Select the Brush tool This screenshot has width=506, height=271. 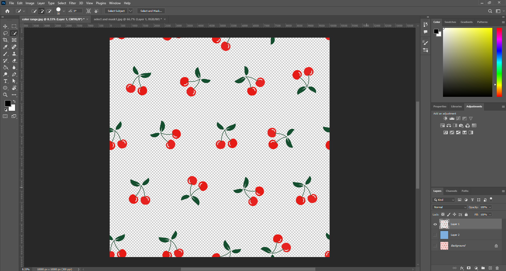tap(5, 54)
